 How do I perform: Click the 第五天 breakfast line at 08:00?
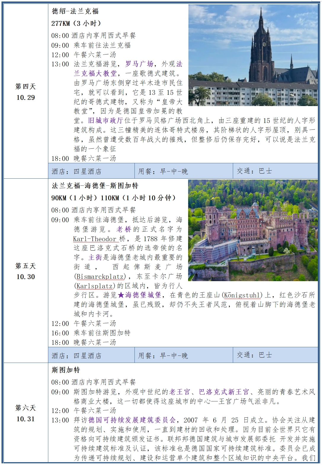tap(94, 210)
